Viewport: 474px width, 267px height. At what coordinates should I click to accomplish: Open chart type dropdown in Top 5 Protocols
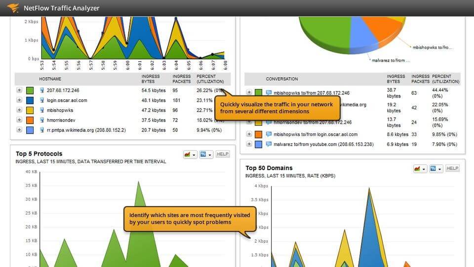pos(190,154)
